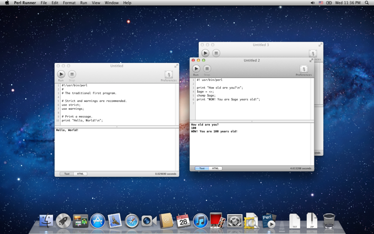The width and height of the screenshot is (374, 234).
Task: Open the Trash in the Dock
Action: [329, 221]
